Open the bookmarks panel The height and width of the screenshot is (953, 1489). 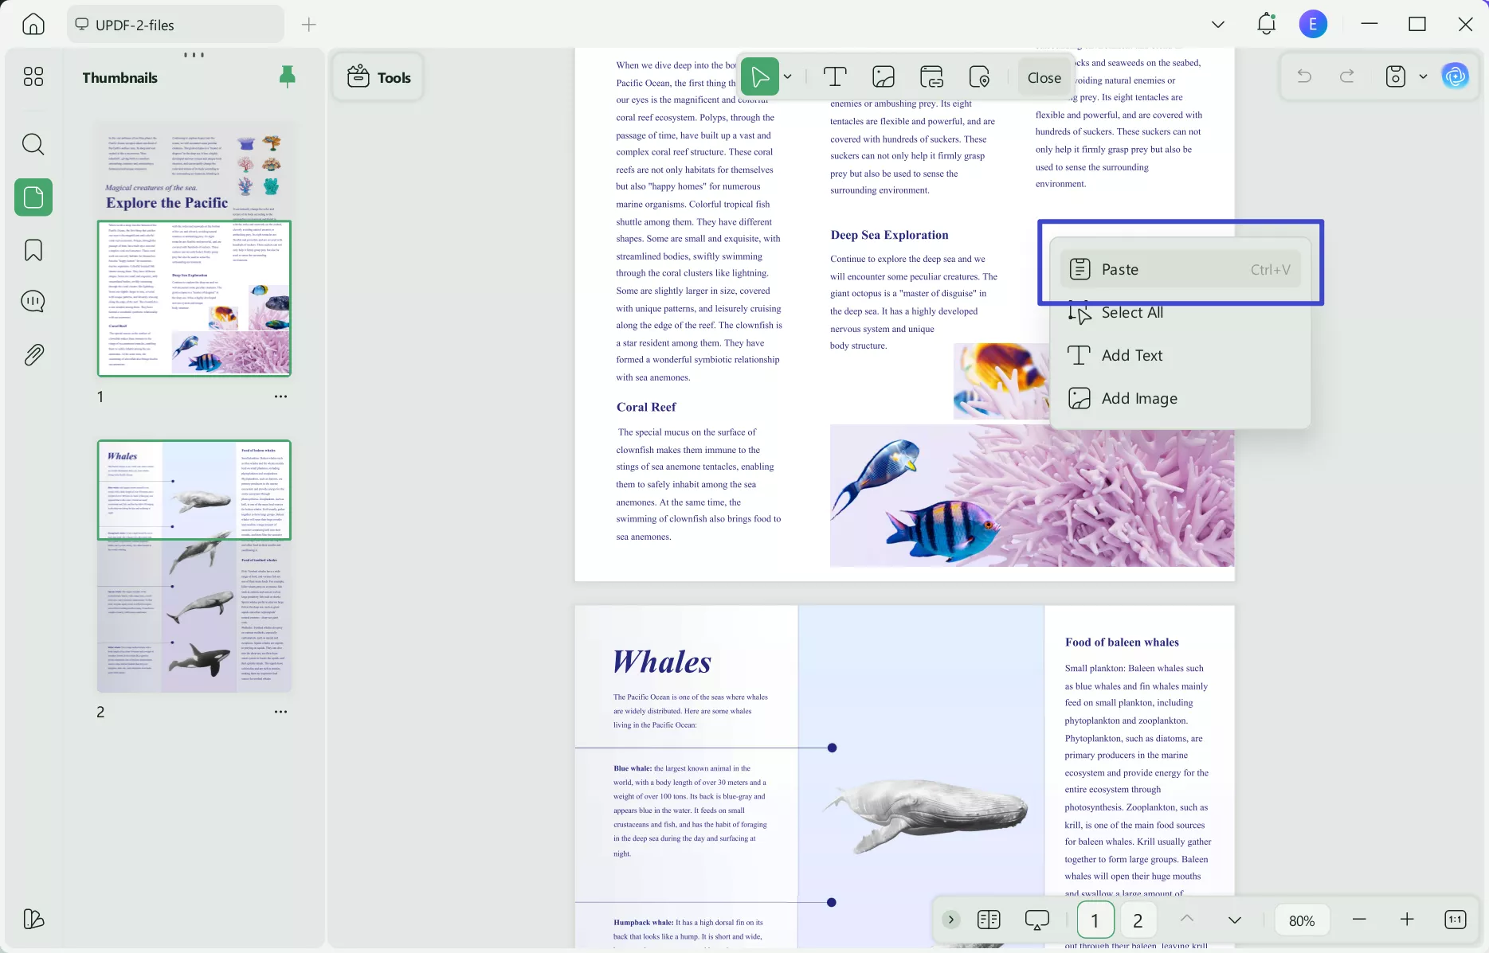(x=33, y=250)
